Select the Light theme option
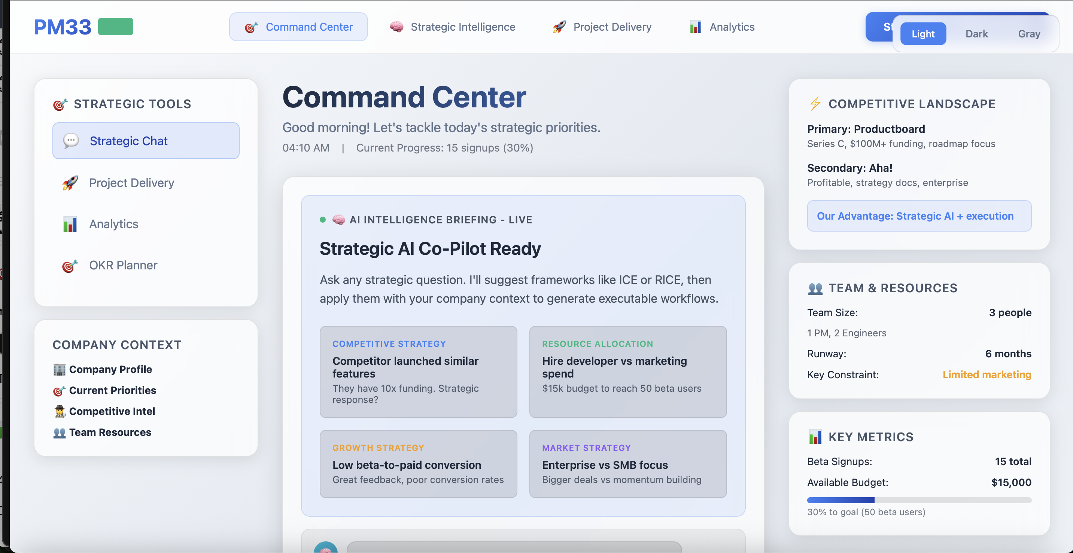 (x=923, y=34)
